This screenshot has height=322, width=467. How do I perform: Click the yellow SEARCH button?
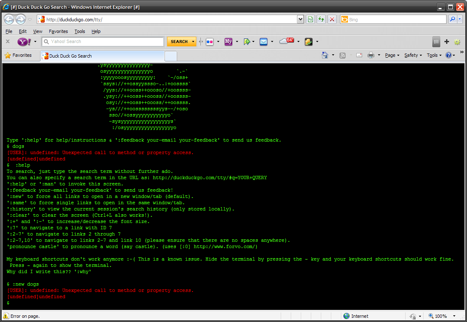click(x=179, y=42)
